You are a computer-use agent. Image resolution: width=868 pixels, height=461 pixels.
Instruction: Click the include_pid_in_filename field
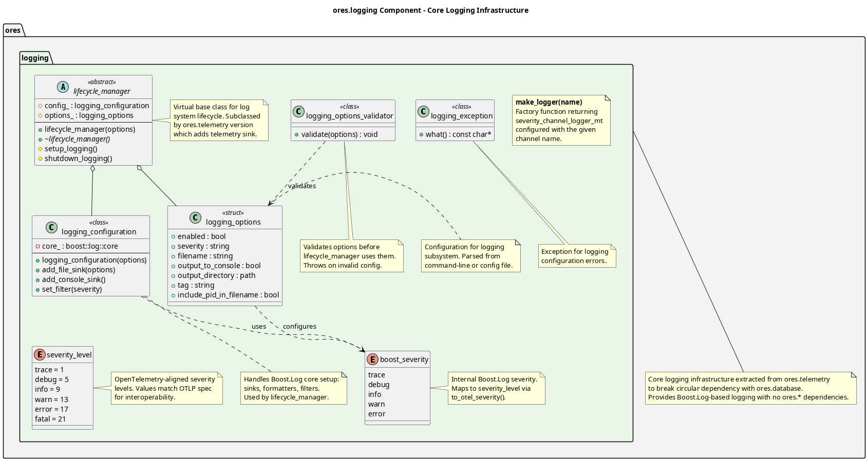point(228,295)
